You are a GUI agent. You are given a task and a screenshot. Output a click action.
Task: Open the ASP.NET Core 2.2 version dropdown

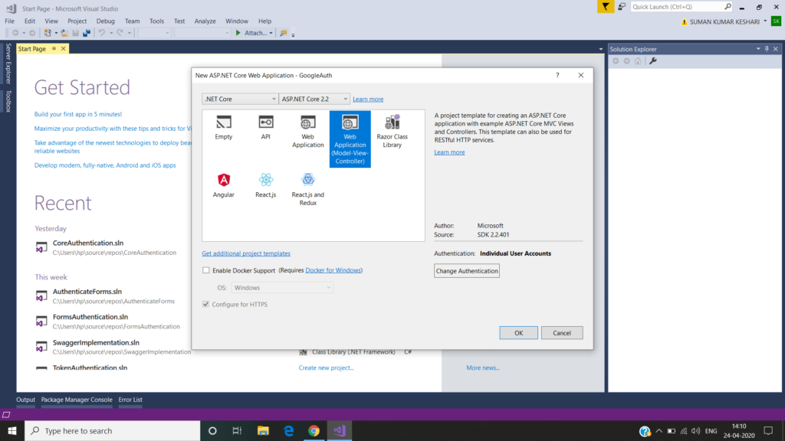tap(314, 99)
